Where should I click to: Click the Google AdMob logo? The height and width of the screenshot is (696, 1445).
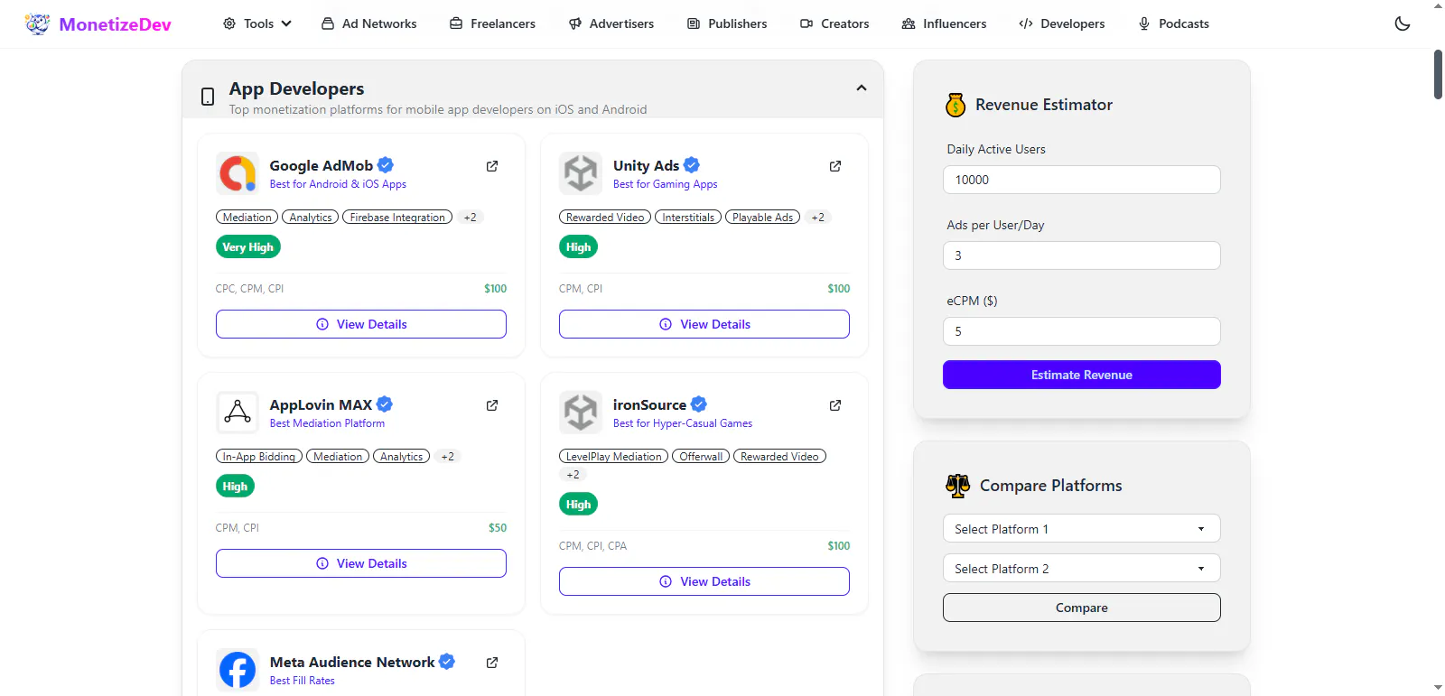point(238,173)
